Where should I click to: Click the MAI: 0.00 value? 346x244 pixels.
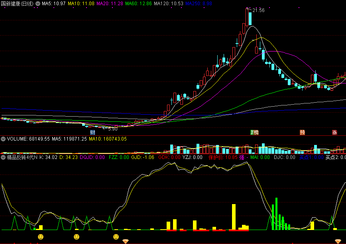coord(260,157)
